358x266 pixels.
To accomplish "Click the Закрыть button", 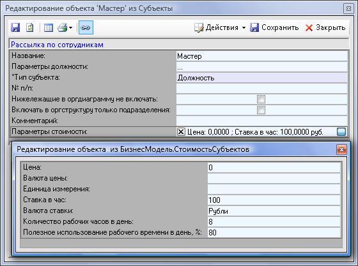I will (325, 27).
